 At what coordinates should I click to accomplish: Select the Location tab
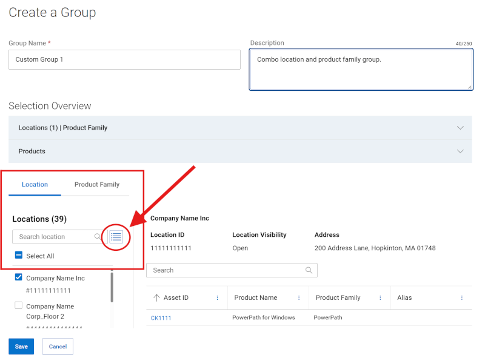pos(35,184)
